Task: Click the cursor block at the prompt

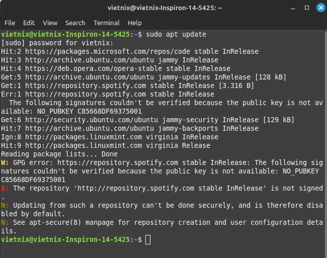Action: (x=148, y=239)
